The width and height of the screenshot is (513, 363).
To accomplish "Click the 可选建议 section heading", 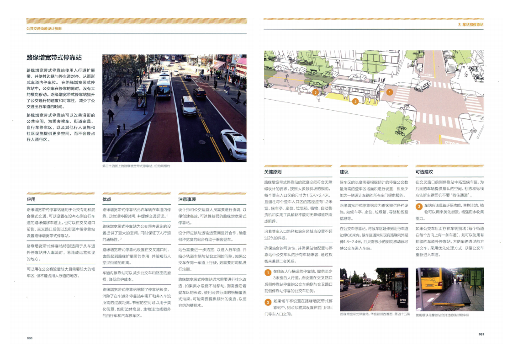I will (x=424, y=172).
